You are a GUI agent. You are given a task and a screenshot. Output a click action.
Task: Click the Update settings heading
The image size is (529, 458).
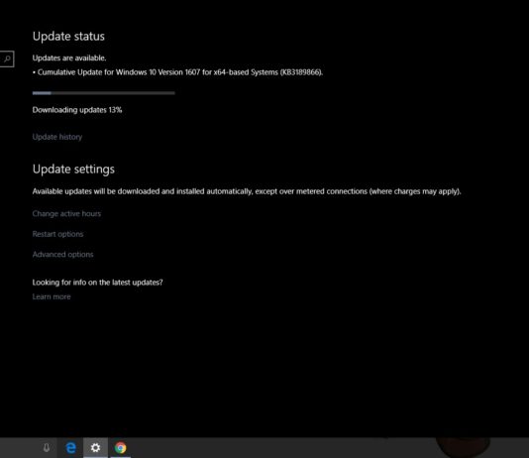73,170
